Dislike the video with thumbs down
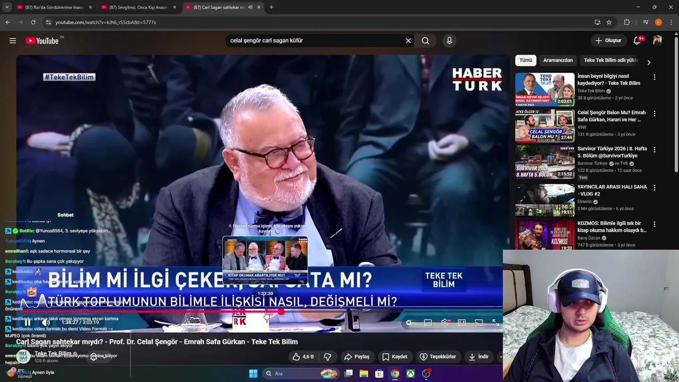 pyautogui.click(x=327, y=357)
